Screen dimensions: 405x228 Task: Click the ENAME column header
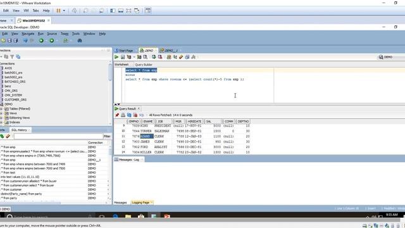tap(148, 121)
